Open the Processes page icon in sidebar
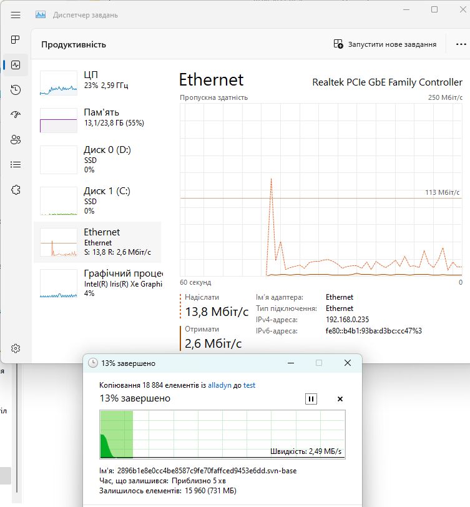 point(16,39)
